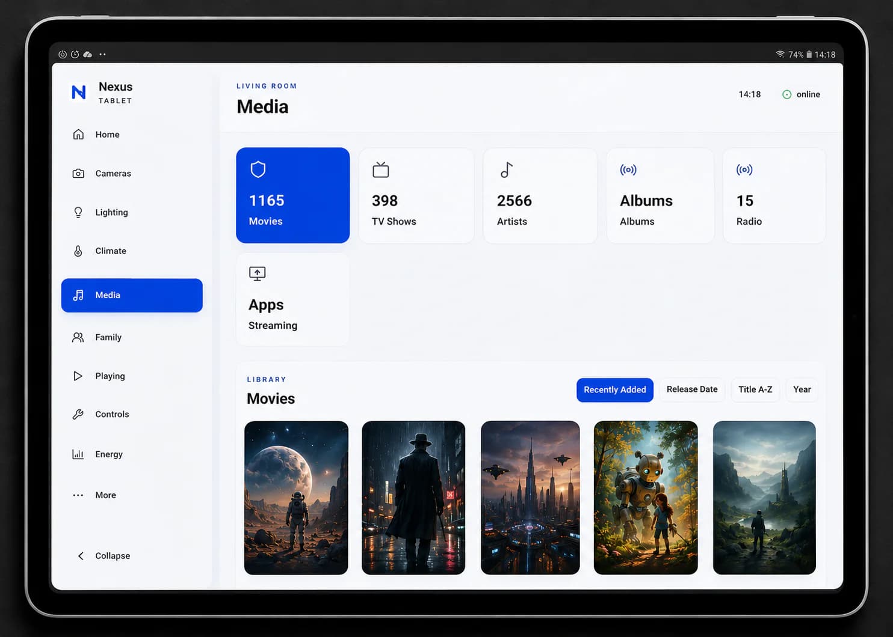Click the LIBRARY section label
Viewport: 893px width, 637px height.
[x=267, y=379]
